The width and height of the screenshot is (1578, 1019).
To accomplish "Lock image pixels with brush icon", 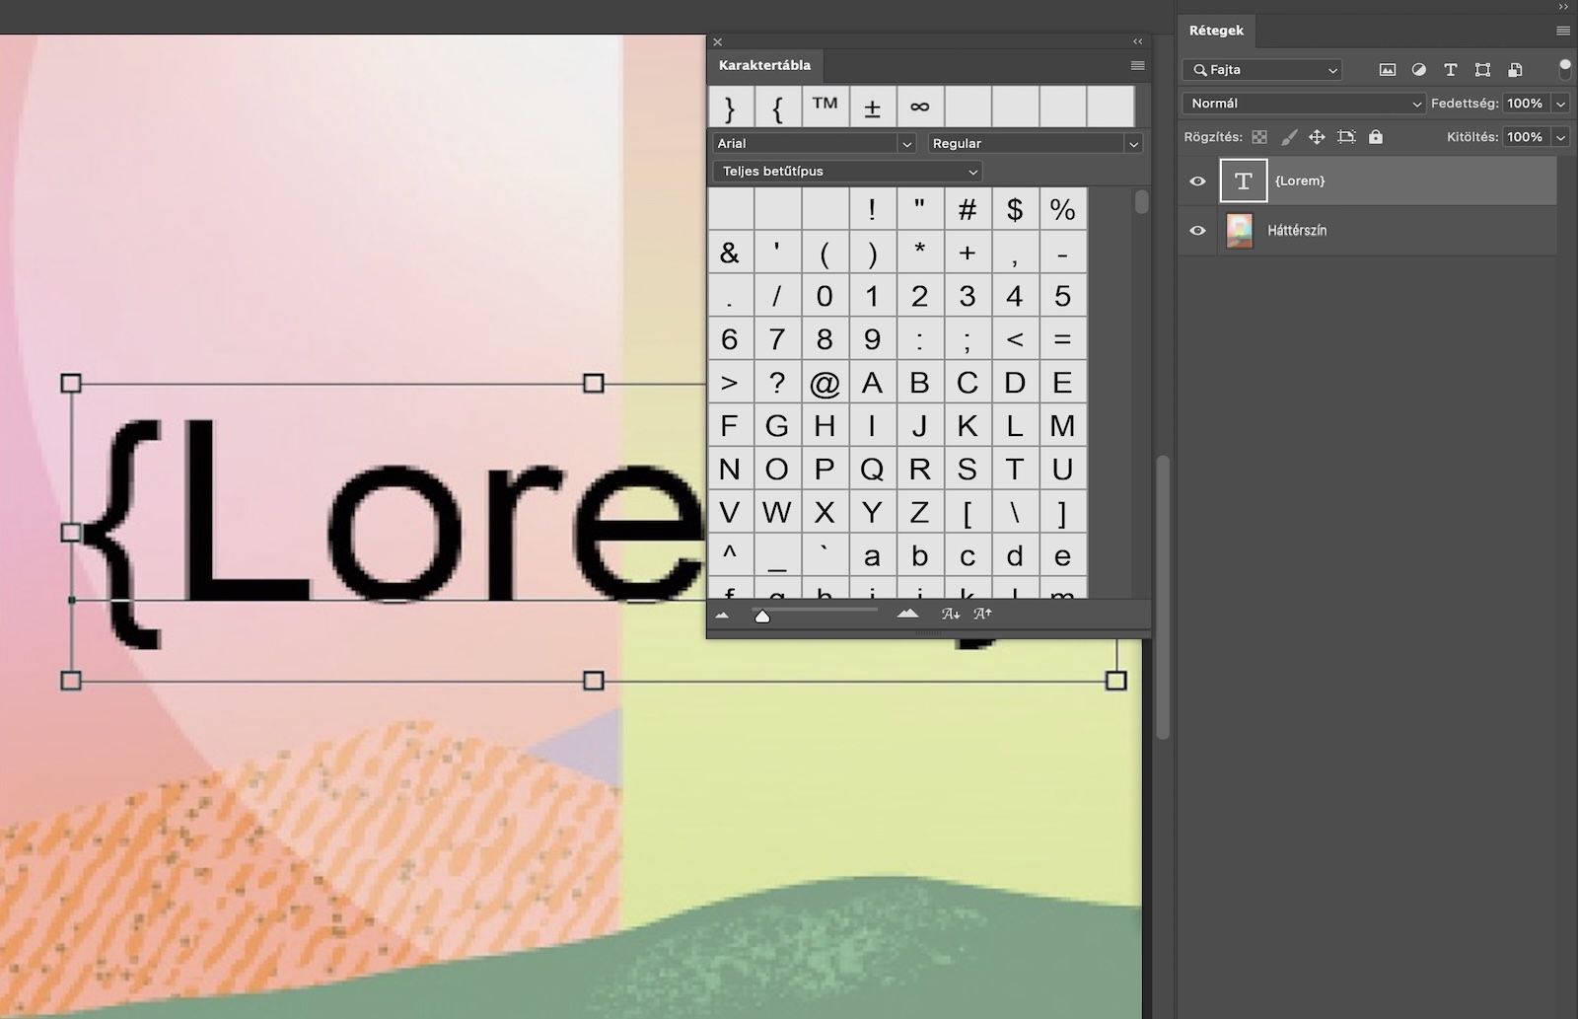I will click(1288, 137).
